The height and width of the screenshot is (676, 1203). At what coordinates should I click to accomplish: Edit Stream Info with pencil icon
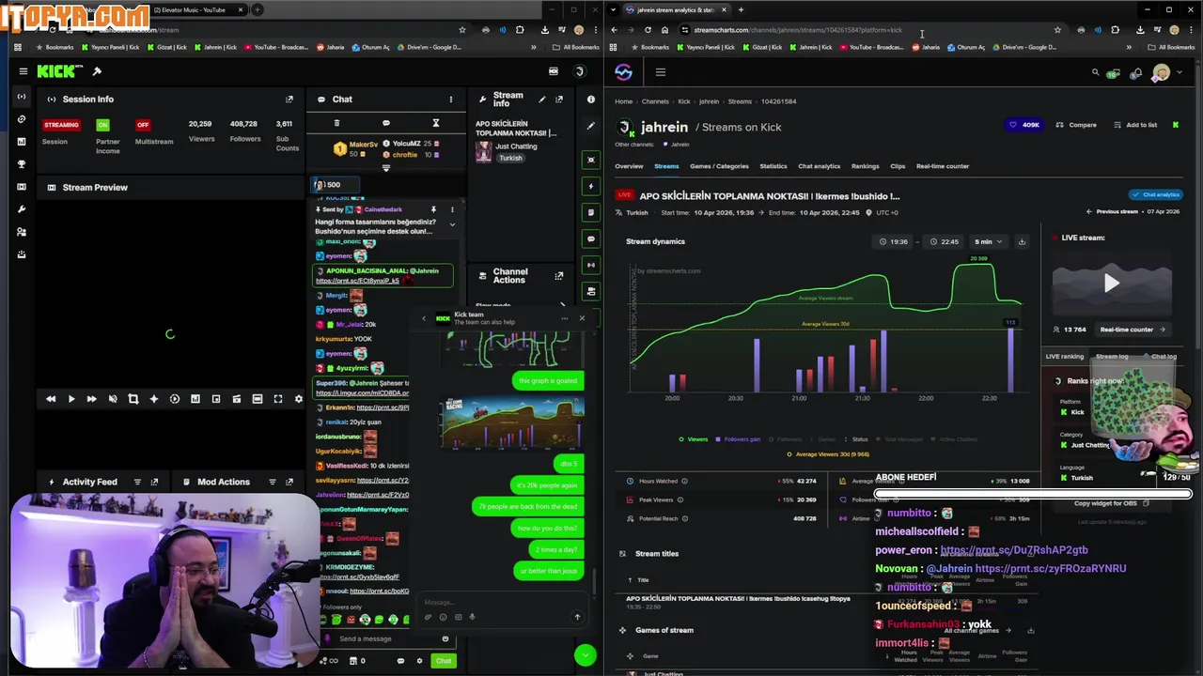(x=542, y=99)
